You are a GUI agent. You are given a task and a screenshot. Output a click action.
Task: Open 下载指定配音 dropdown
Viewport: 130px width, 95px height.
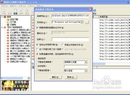point(86,71)
